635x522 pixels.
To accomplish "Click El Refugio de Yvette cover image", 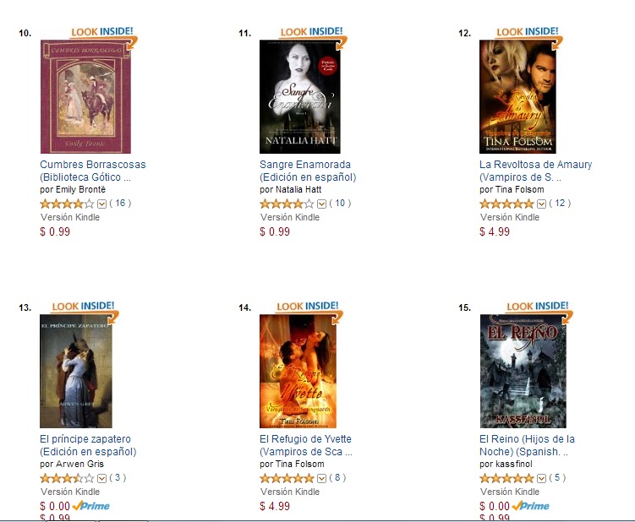I will (298, 371).
